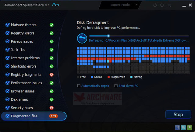Select the Registry fragments item
The height and width of the screenshot is (132, 195).
coord(26,75)
